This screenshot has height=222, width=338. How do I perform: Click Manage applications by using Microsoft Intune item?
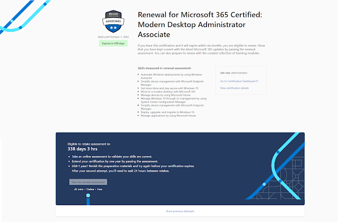tap(168, 116)
